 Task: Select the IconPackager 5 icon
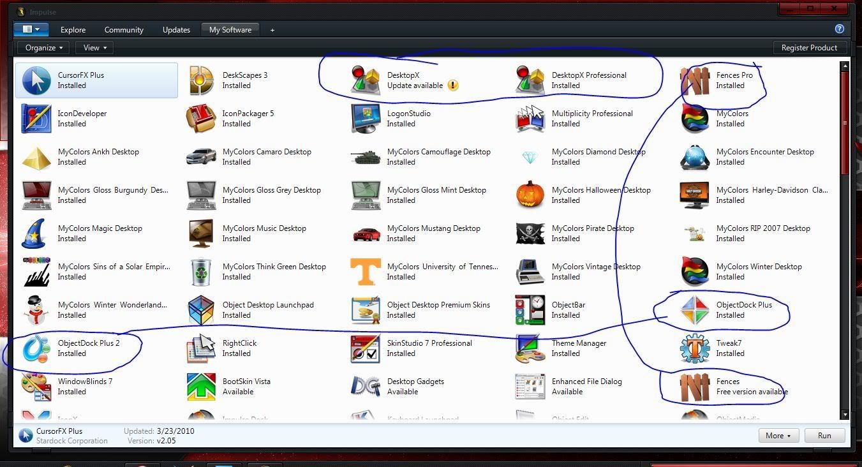tap(201, 119)
